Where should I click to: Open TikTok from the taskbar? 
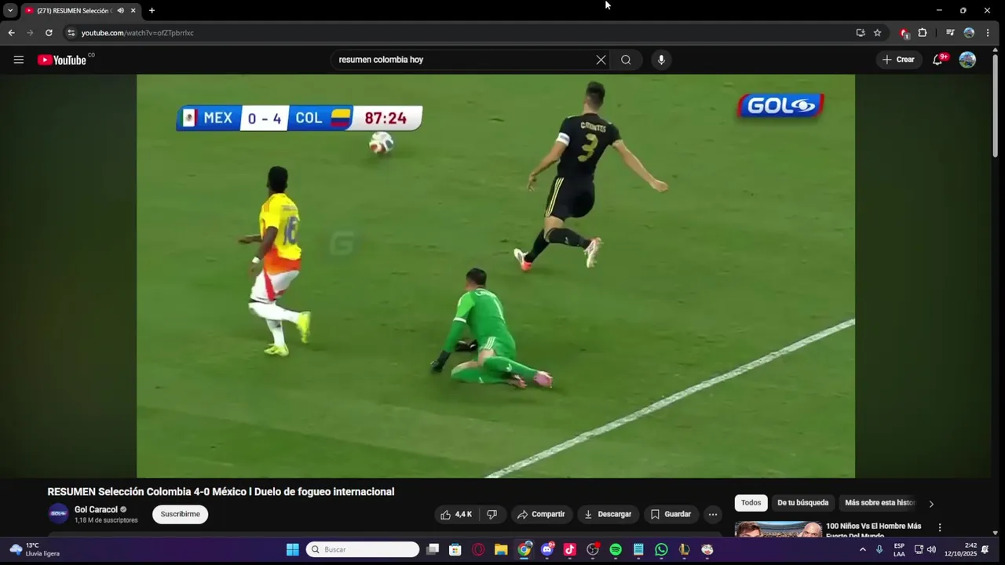(570, 549)
